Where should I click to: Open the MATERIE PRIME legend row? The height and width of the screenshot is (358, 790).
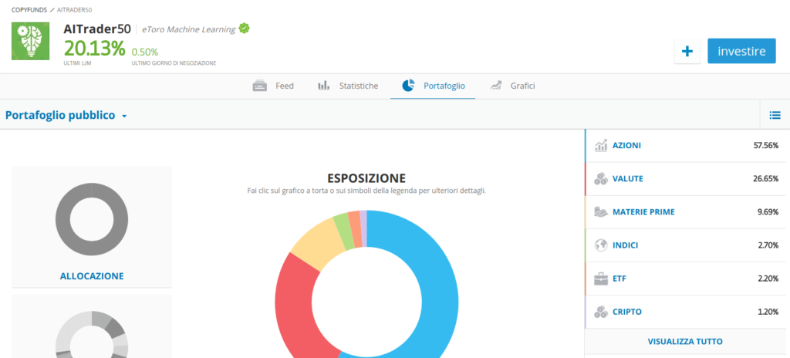tap(685, 212)
